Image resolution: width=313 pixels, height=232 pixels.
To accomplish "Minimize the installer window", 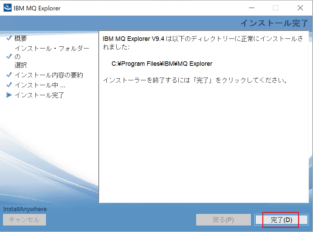I will [x=252, y=8].
